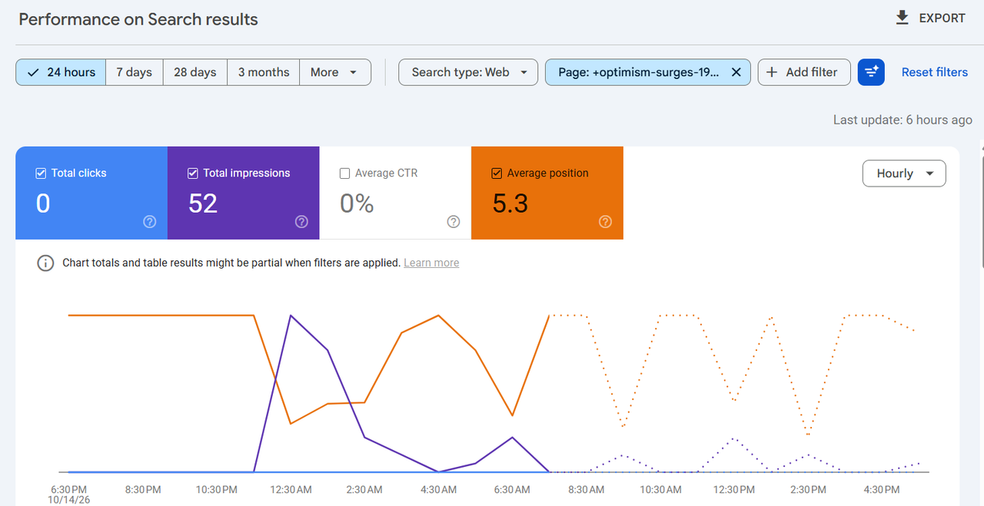Click the plus icon in Add filter
This screenshot has width=984, height=506.
coord(772,72)
